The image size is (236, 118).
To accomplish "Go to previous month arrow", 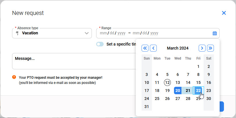I will coord(153,48).
